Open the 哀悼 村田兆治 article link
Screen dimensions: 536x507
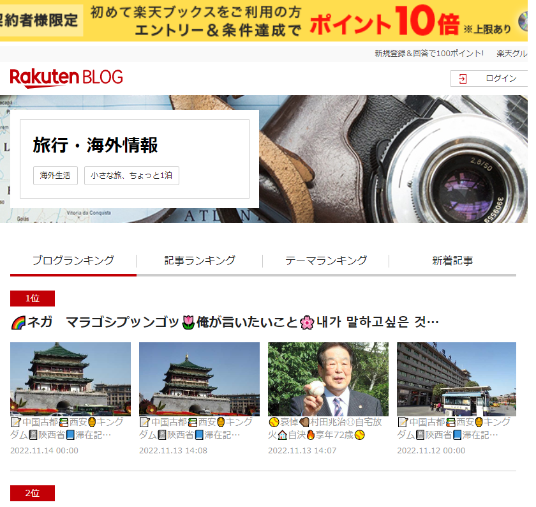(x=325, y=428)
